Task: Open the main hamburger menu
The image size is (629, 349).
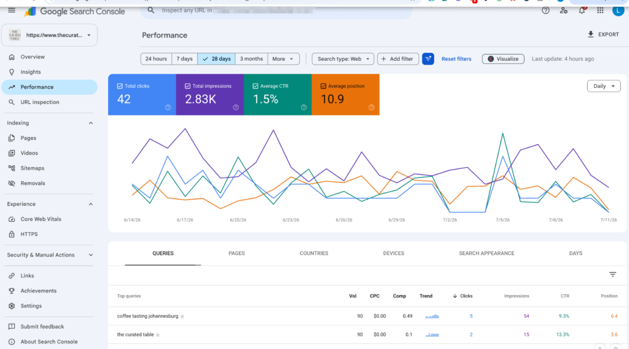Action: [x=12, y=10]
